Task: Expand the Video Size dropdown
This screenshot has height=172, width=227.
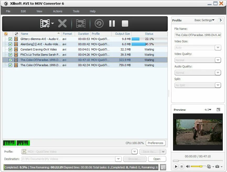Action: pyautogui.click(x=218, y=48)
